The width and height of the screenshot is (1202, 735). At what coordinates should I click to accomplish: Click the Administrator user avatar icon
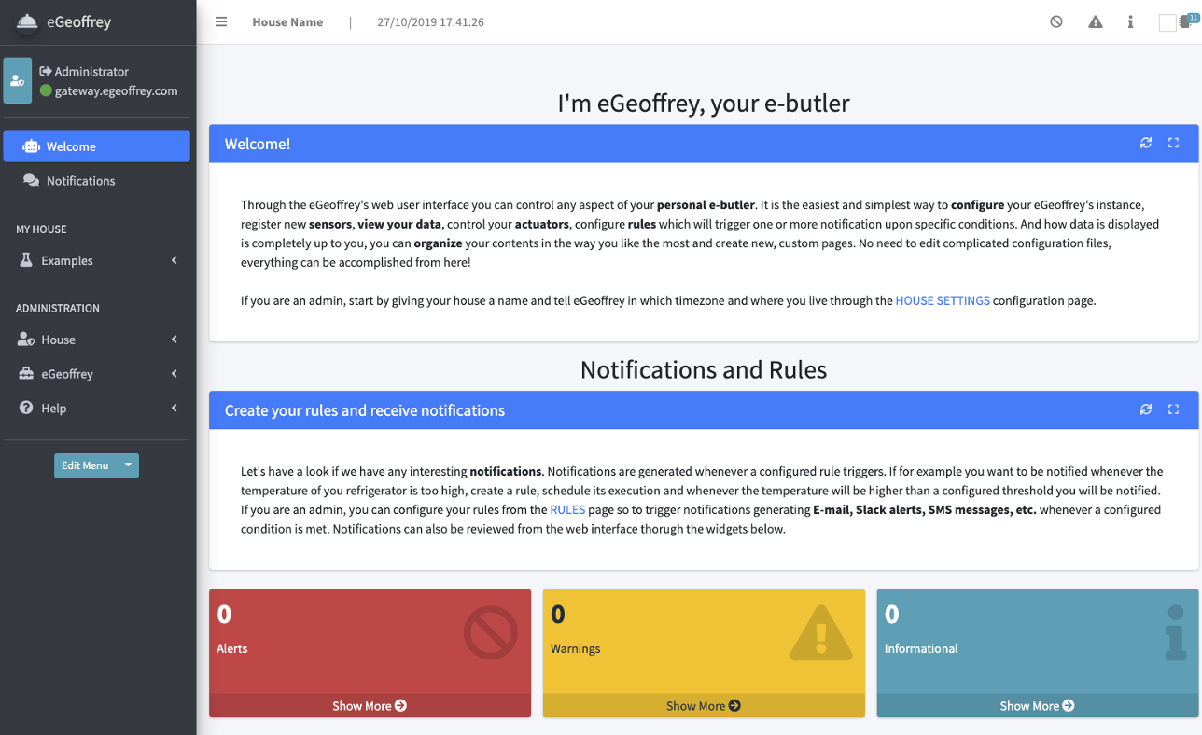18,81
